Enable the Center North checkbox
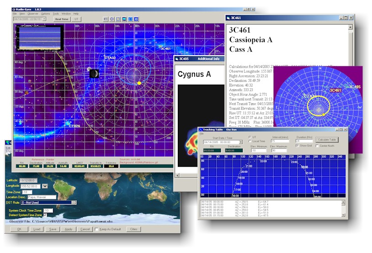The height and width of the screenshot is (253, 372). 317,145
